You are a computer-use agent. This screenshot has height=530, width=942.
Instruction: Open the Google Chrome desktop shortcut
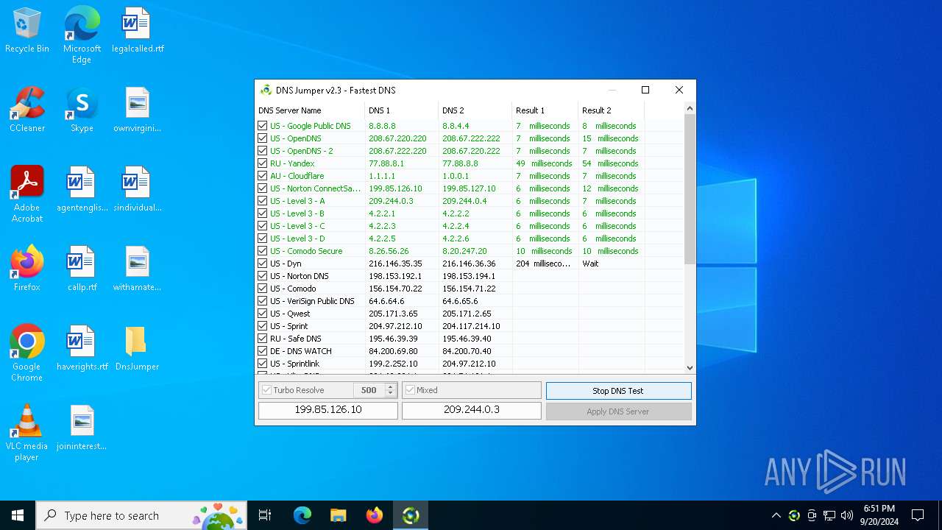(27, 353)
